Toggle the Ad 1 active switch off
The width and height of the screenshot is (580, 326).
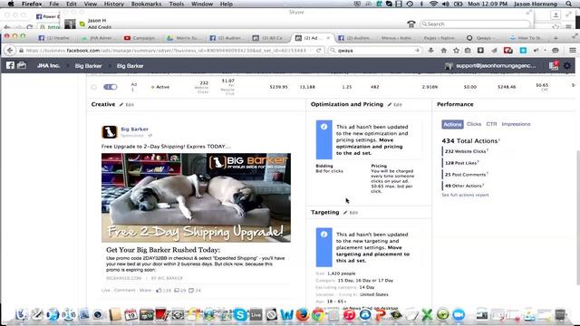point(111,87)
